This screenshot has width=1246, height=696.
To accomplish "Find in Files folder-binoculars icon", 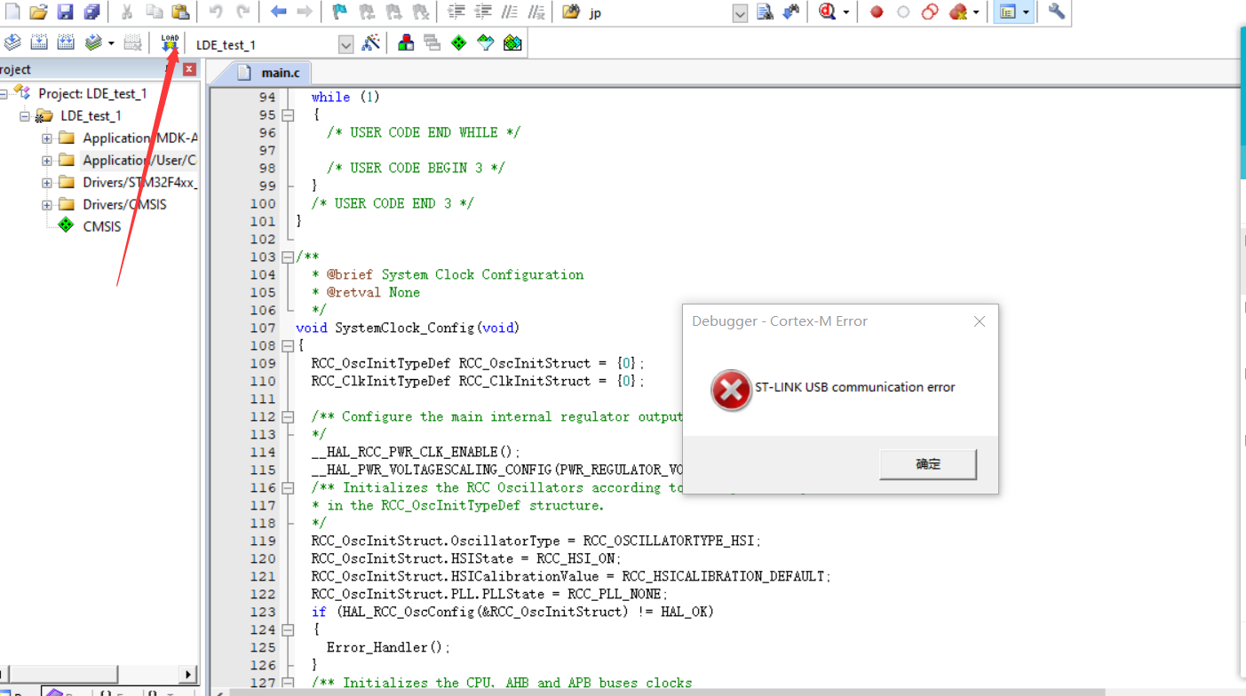I will (571, 12).
